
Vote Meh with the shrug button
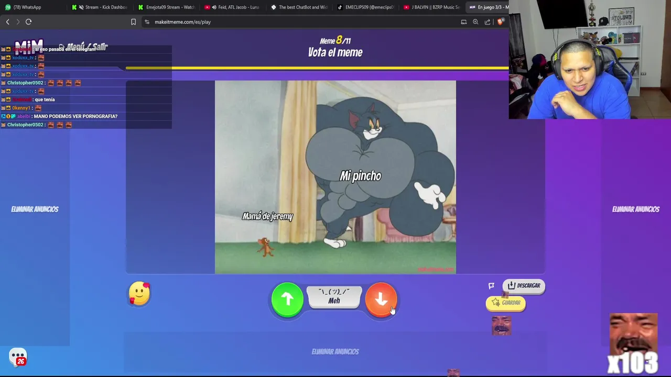pos(334,297)
